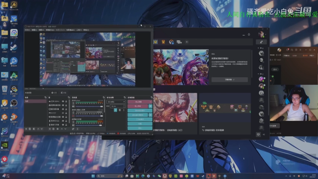Toggle visibility of the 视频采集设备 source
318x179 pixels.
coord(63,105)
